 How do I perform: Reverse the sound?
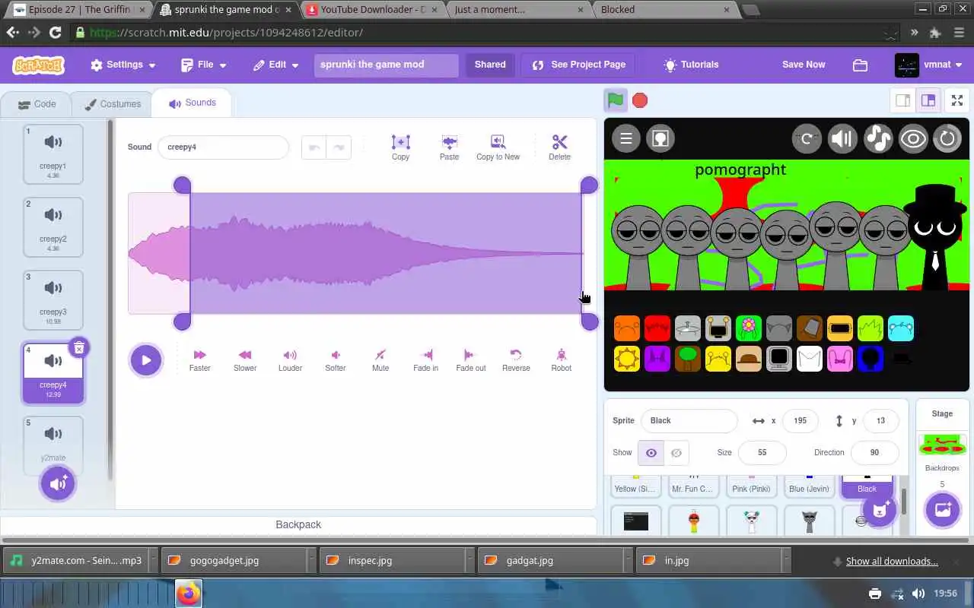point(516,360)
